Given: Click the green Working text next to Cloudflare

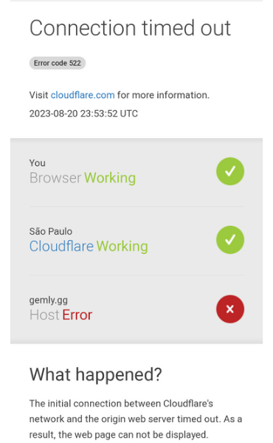Looking at the screenshot, I should point(122,247).
